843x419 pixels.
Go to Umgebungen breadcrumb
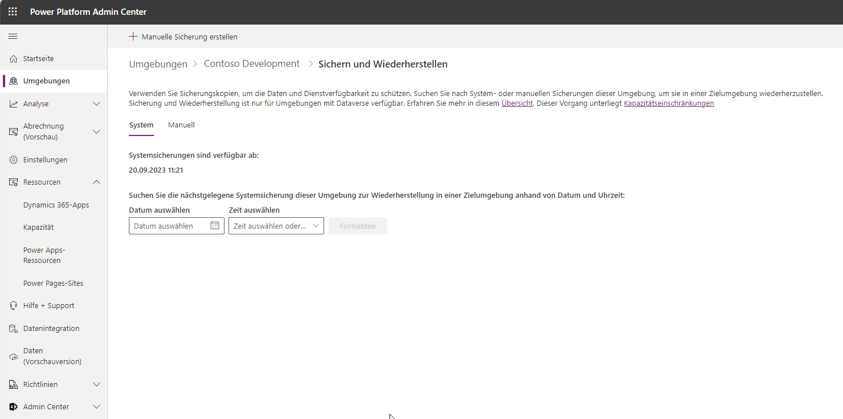[x=158, y=64]
